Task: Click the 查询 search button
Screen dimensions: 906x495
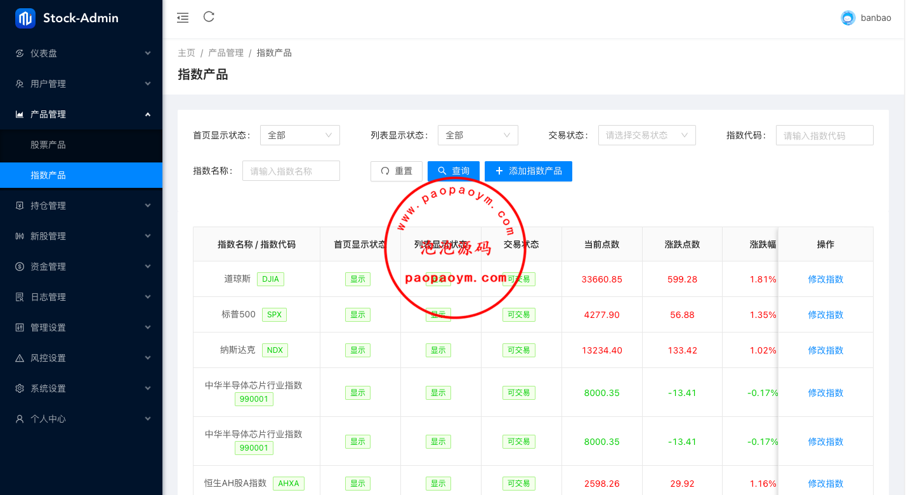Action: [x=453, y=171]
